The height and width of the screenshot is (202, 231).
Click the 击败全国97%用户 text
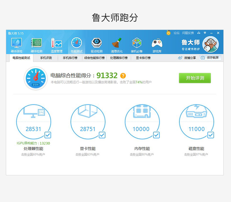pos(196,155)
